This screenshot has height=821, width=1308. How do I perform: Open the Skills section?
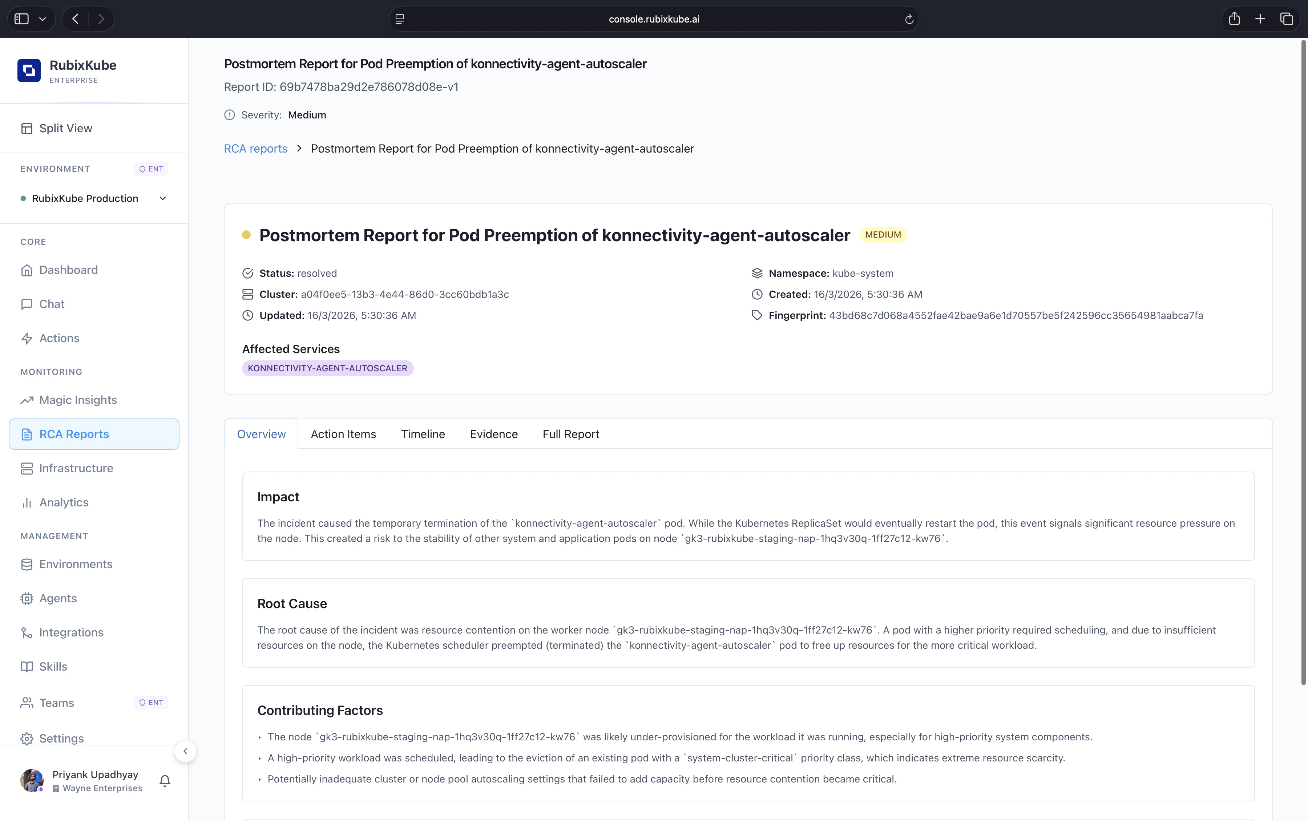[53, 666]
